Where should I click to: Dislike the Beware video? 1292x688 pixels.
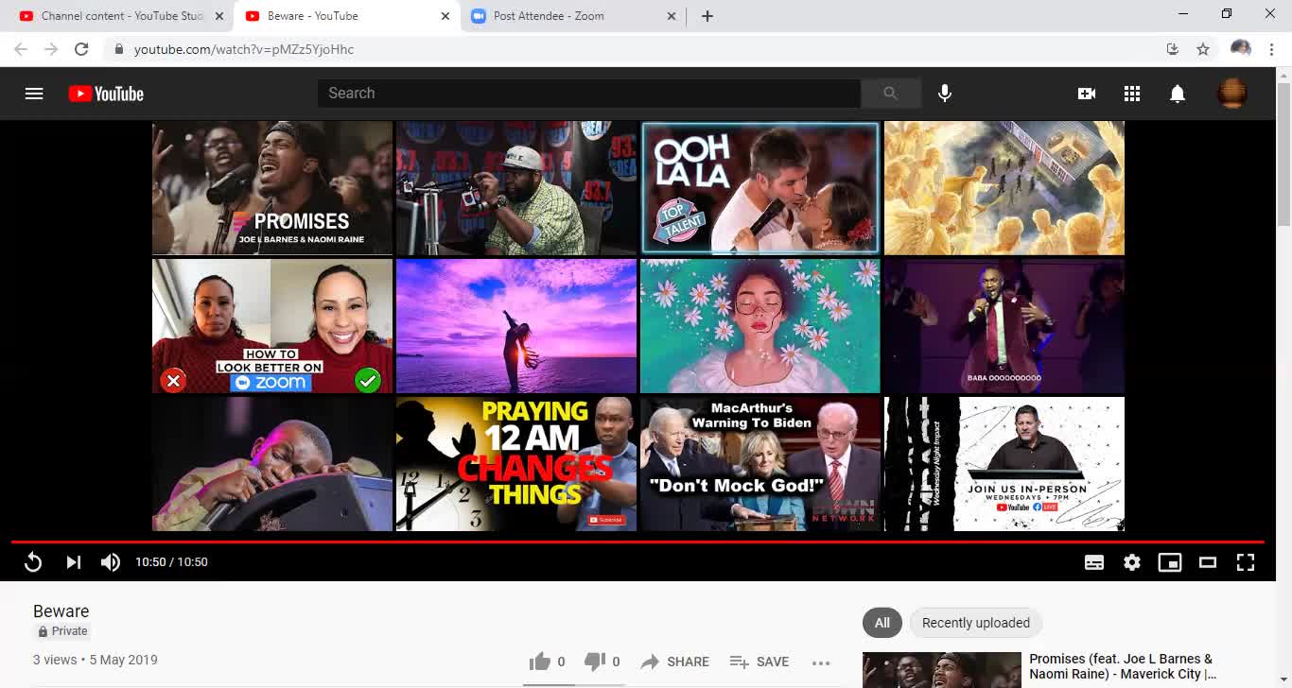(602, 662)
